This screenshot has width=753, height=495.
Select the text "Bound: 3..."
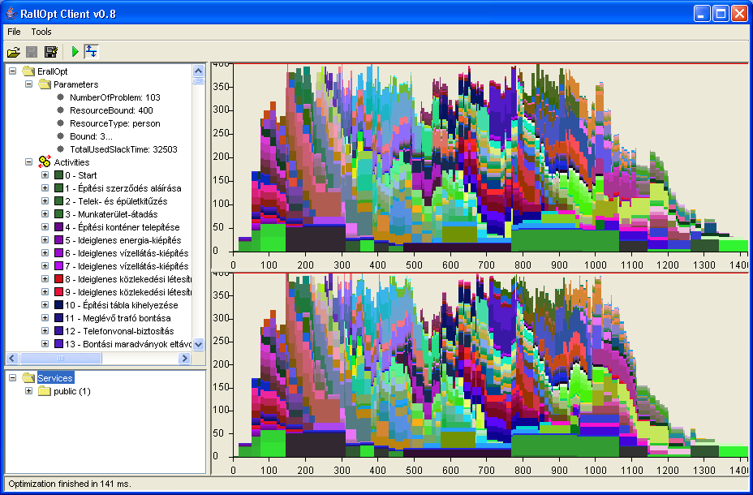tap(91, 136)
